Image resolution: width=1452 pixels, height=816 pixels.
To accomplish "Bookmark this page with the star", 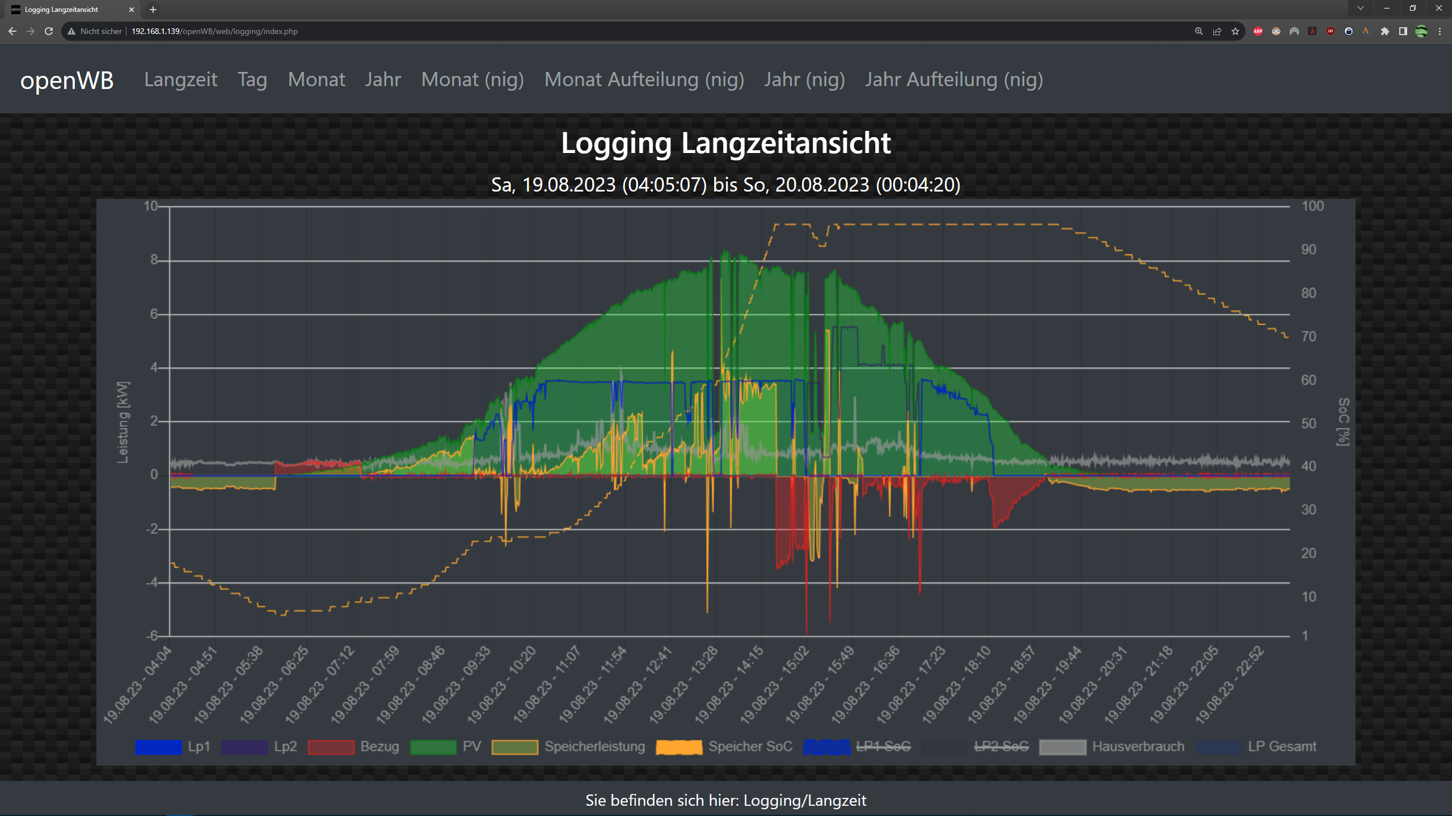I will click(1235, 31).
